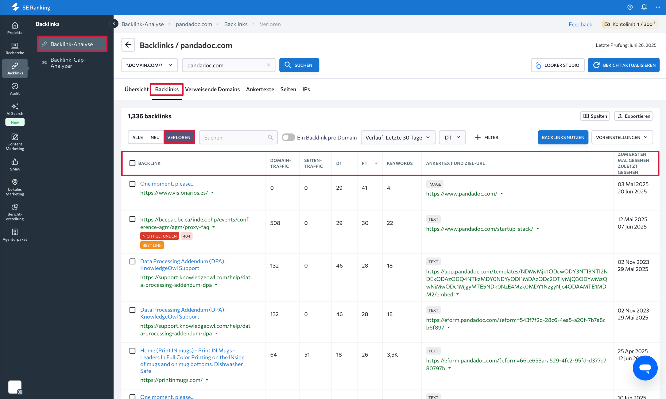
Task: Click the back arrow beside Backlinks title
Action: tap(128, 45)
